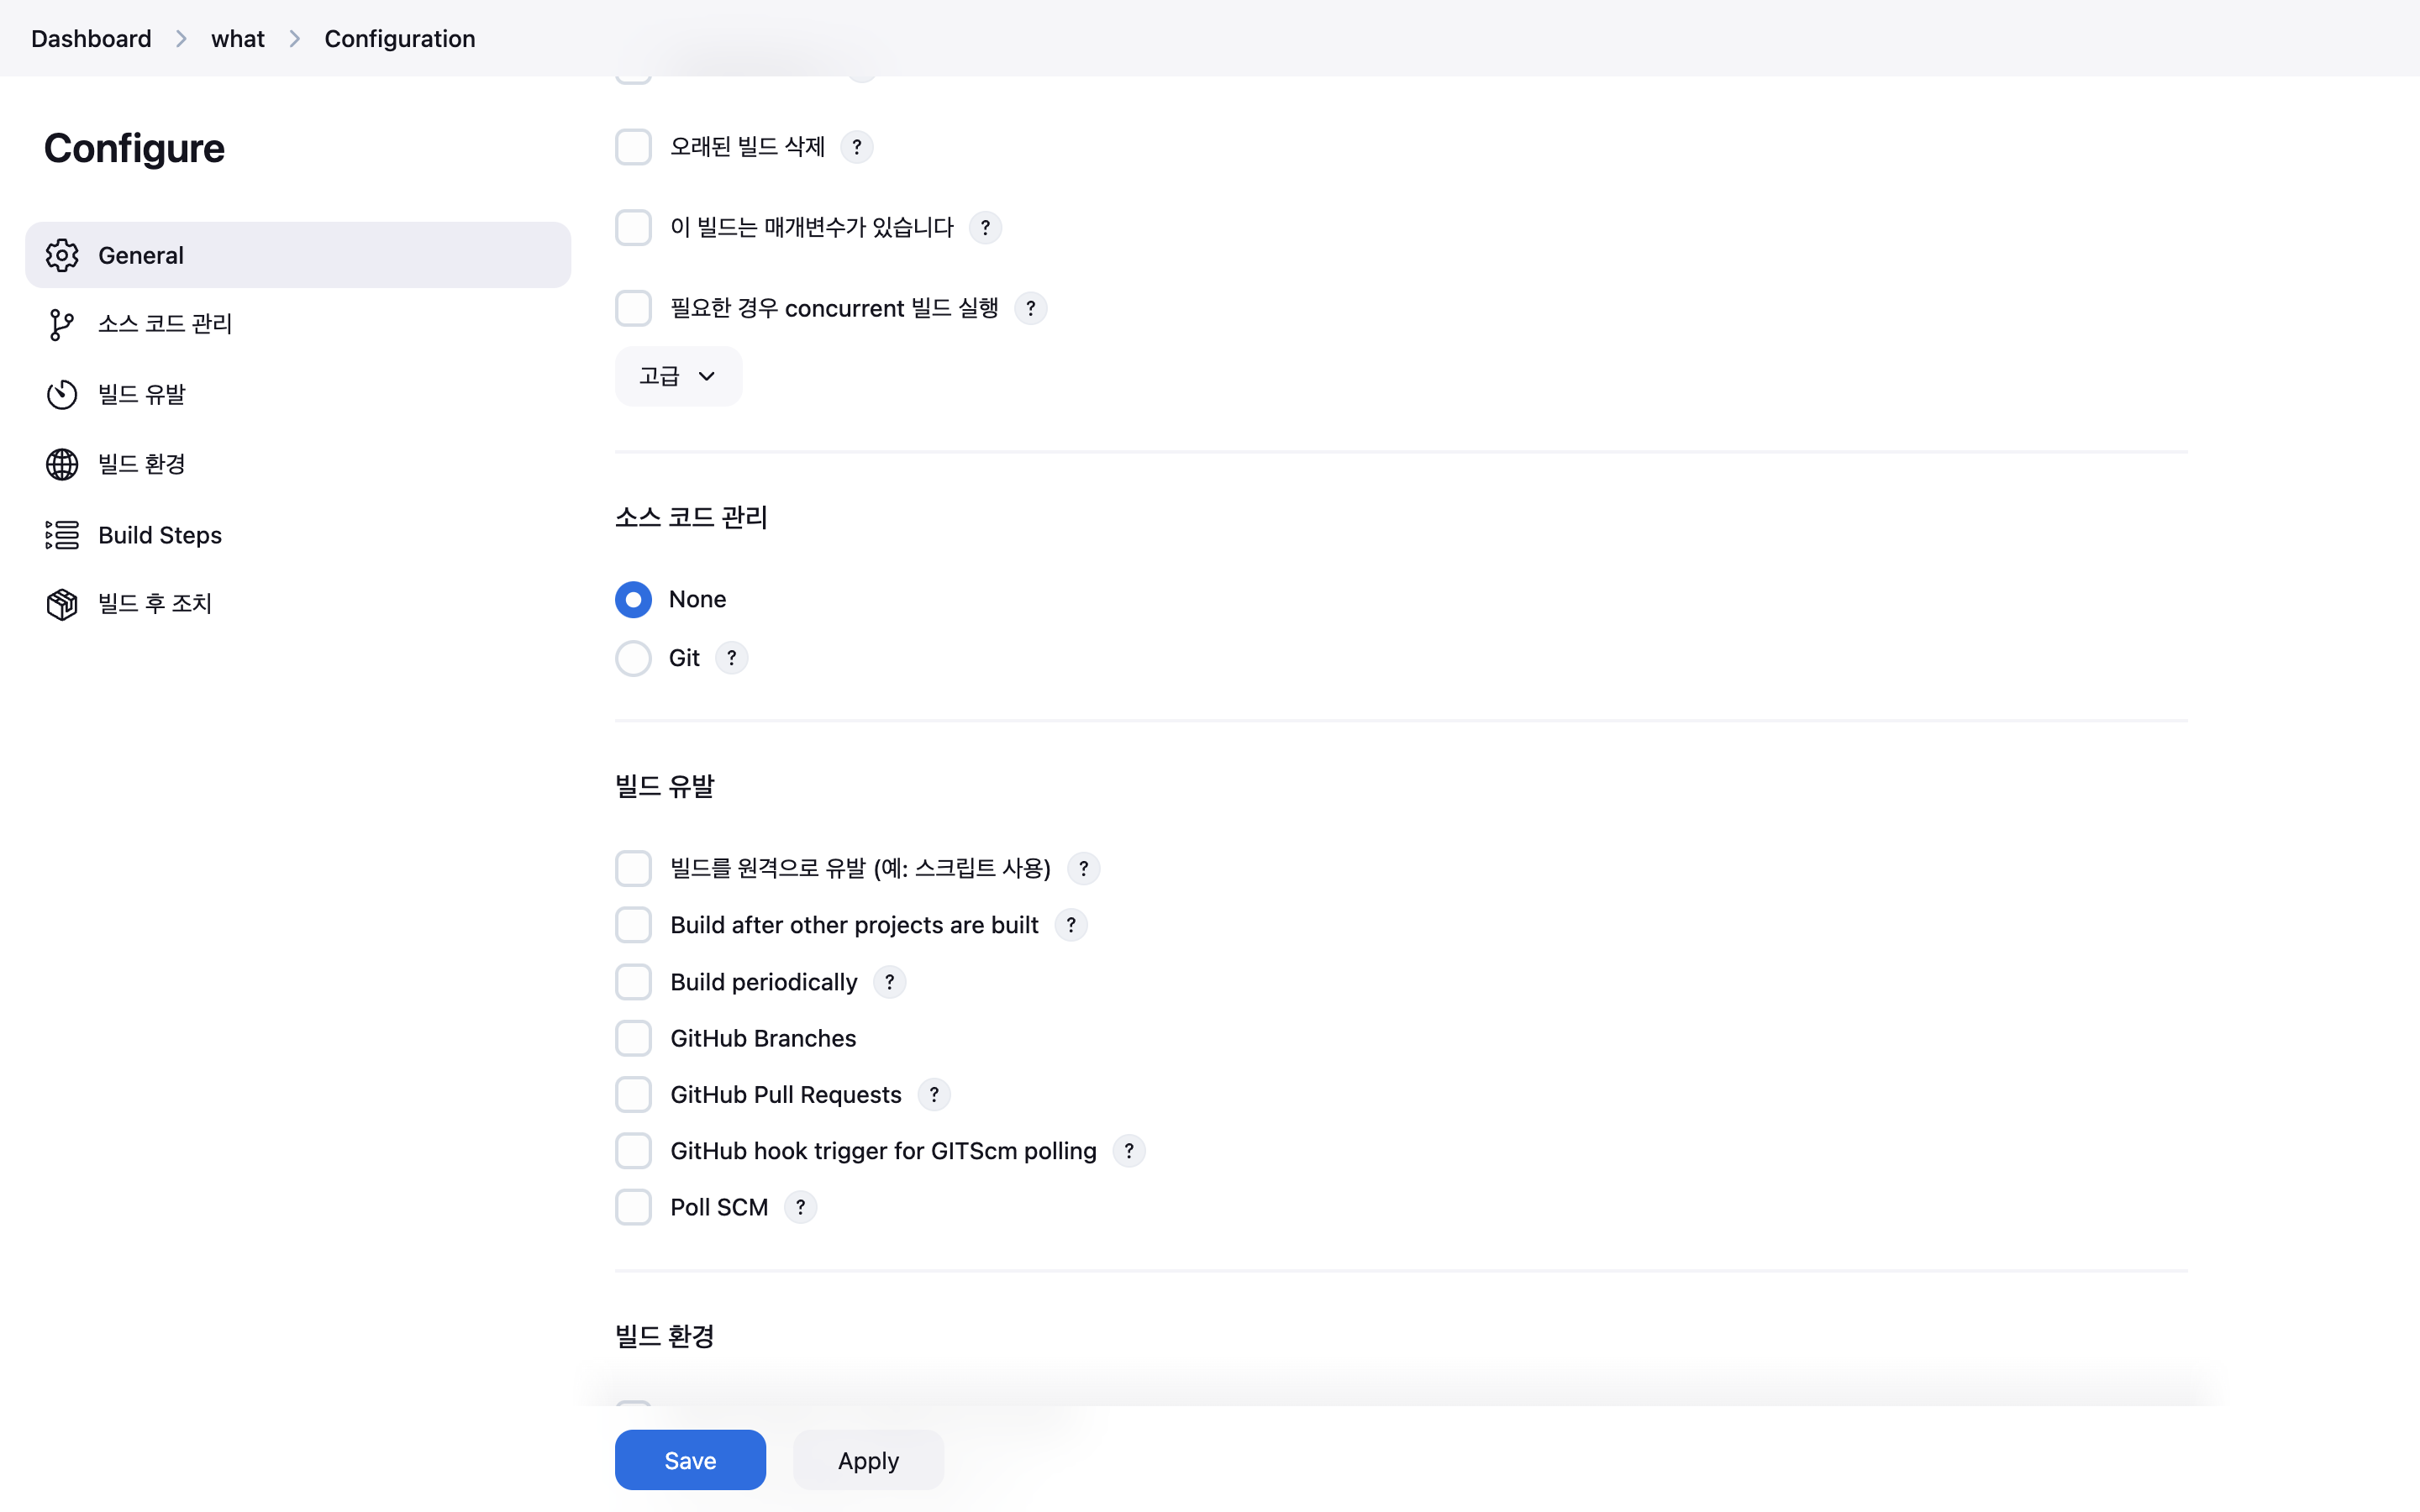The width and height of the screenshot is (2420, 1512).
Task: Expand chevron after 'what' breadcrumb
Action: (x=295, y=38)
